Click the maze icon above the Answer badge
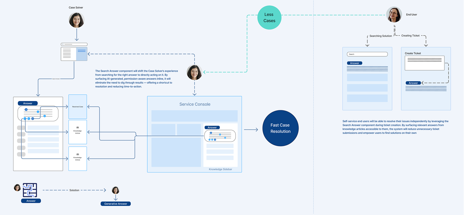Viewport: 464px width, 215px height. 30,190
